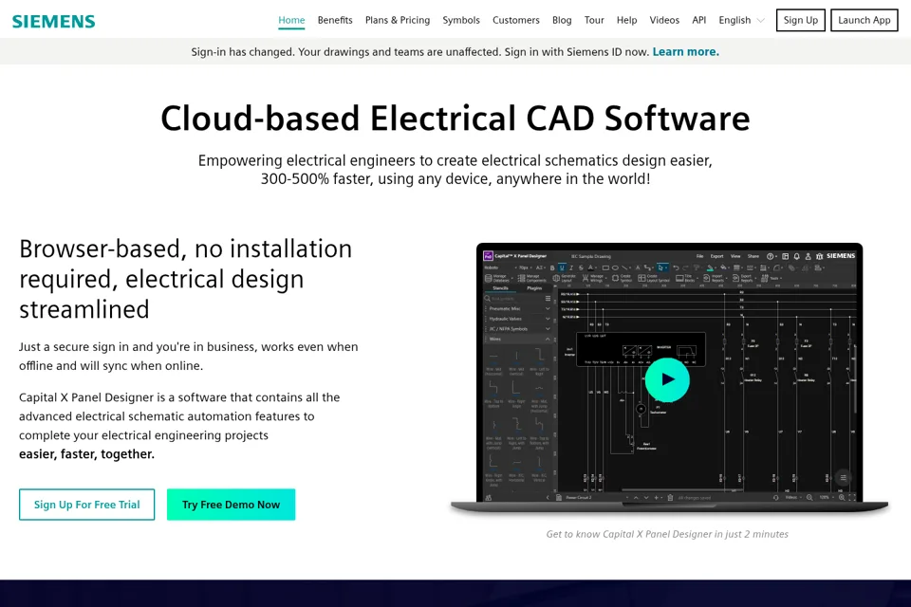Open the Benefits page
The height and width of the screenshot is (607, 911).
click(x=335, y=20)
